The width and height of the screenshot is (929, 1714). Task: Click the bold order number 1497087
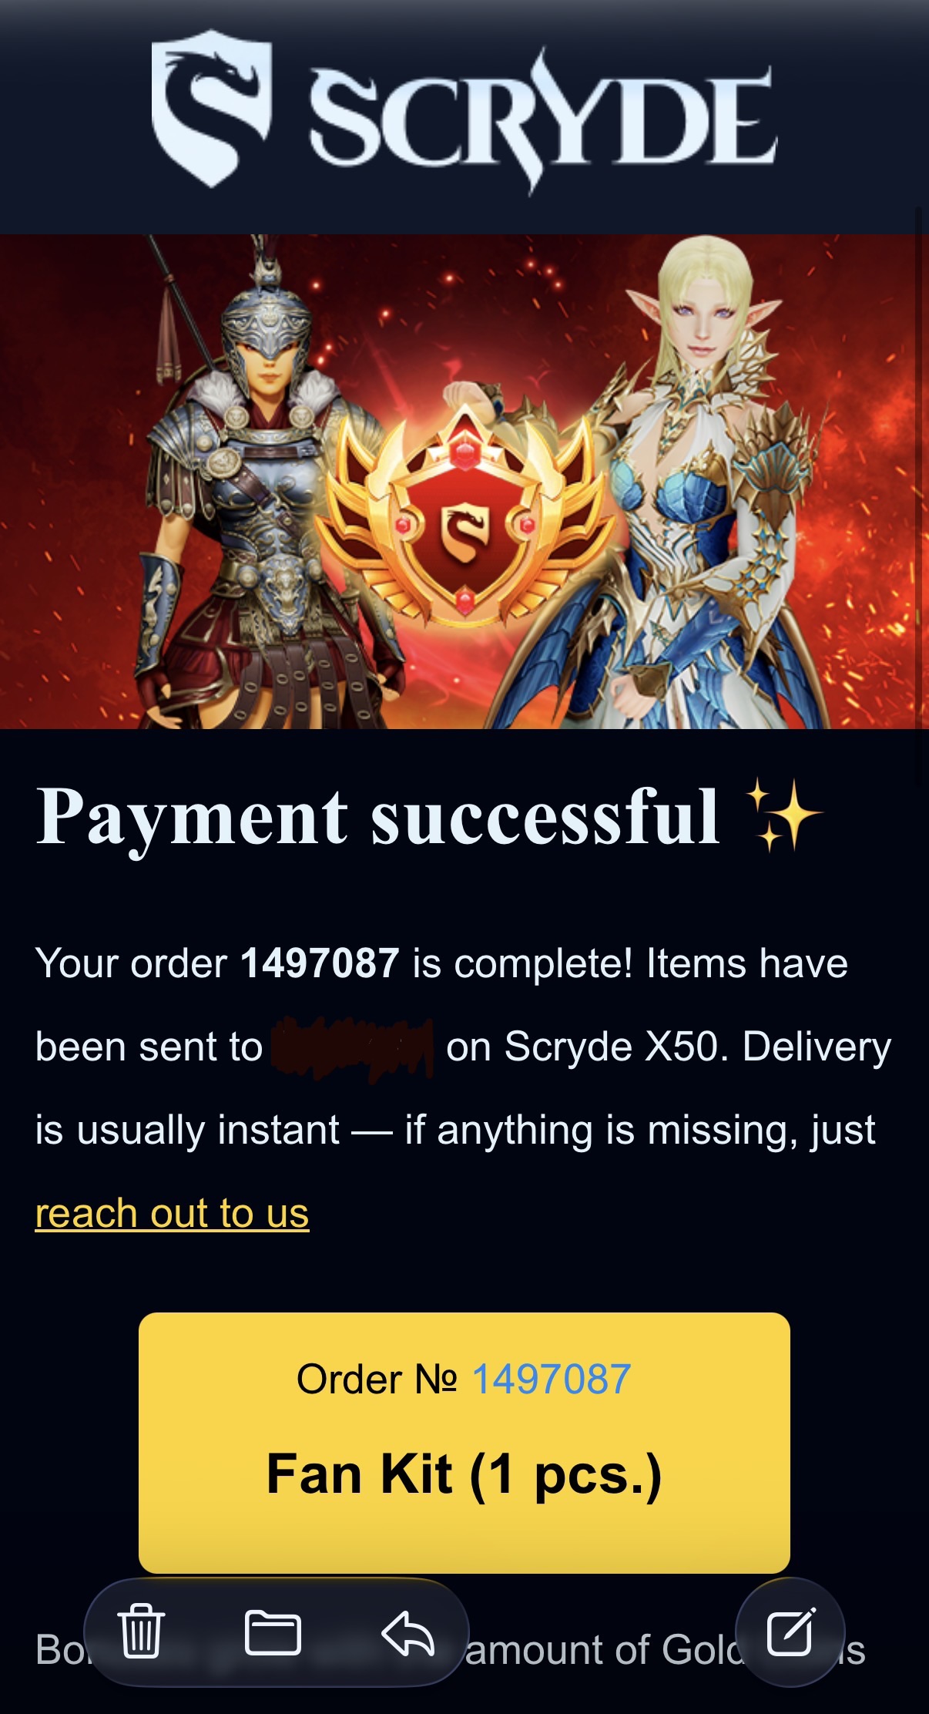[320, 963]
